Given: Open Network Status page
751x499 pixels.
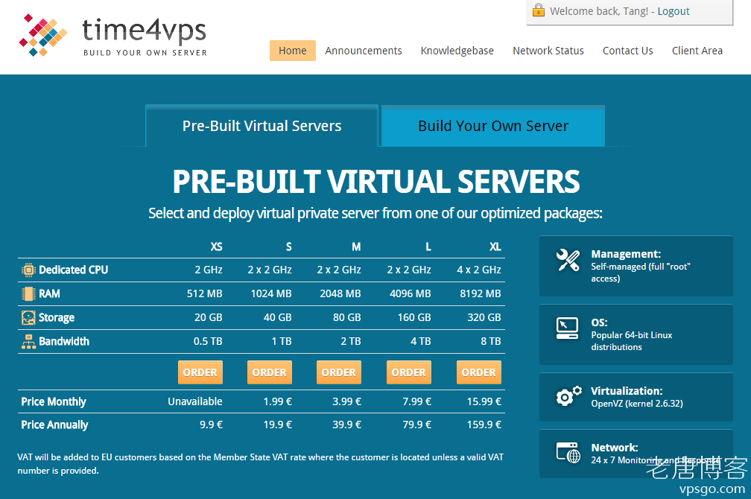Looking at the screenshot, I should (548, 51).
